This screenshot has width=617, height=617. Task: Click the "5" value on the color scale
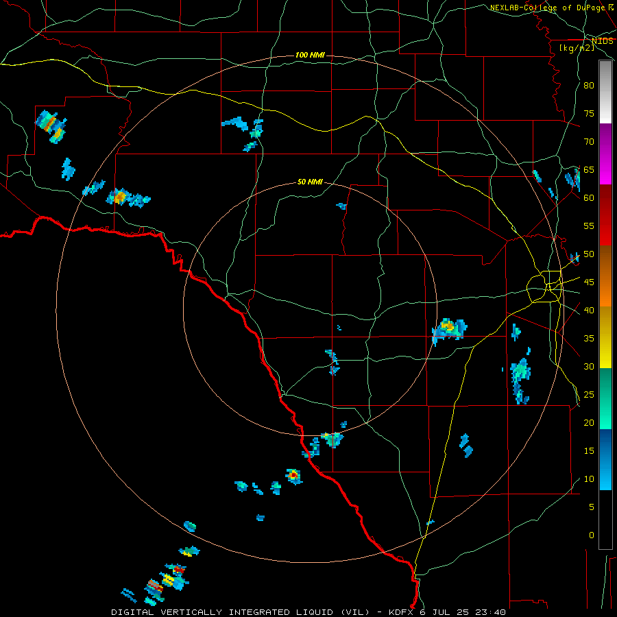pos(592,507)
